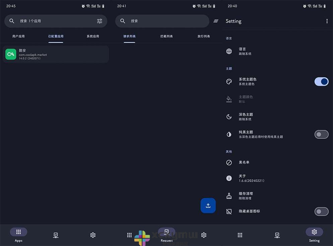Viewport: 333px width, 246px height.
Task: Open the 黑名单 blacklist settings
Action: pyautogui.click(x=244, y=162)
